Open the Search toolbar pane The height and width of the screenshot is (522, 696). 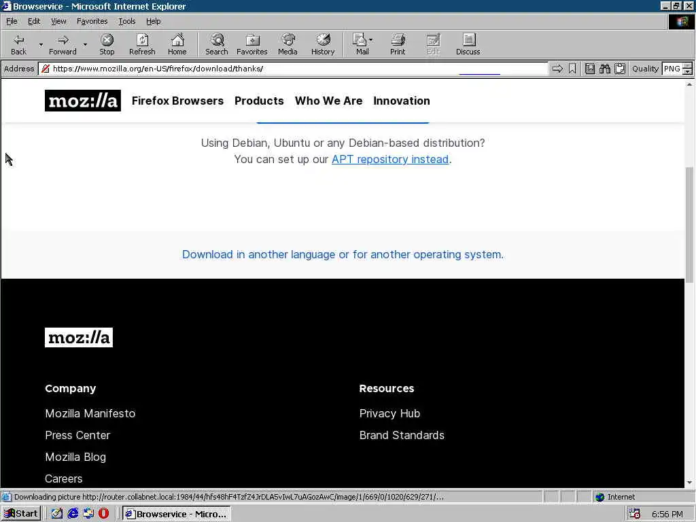(217, 44)
